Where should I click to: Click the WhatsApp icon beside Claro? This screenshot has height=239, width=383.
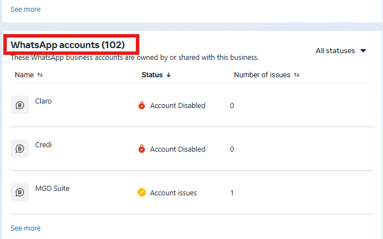tap(20, 105)
